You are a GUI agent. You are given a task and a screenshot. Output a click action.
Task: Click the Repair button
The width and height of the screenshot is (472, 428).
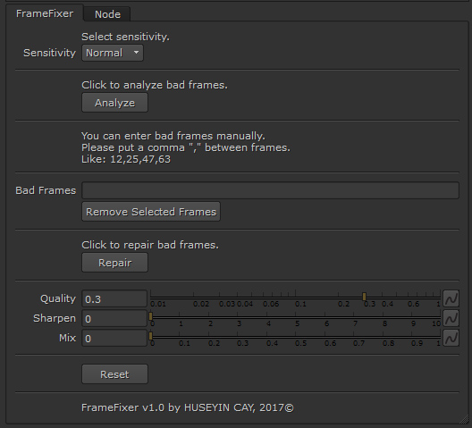(x=114, y=263)
